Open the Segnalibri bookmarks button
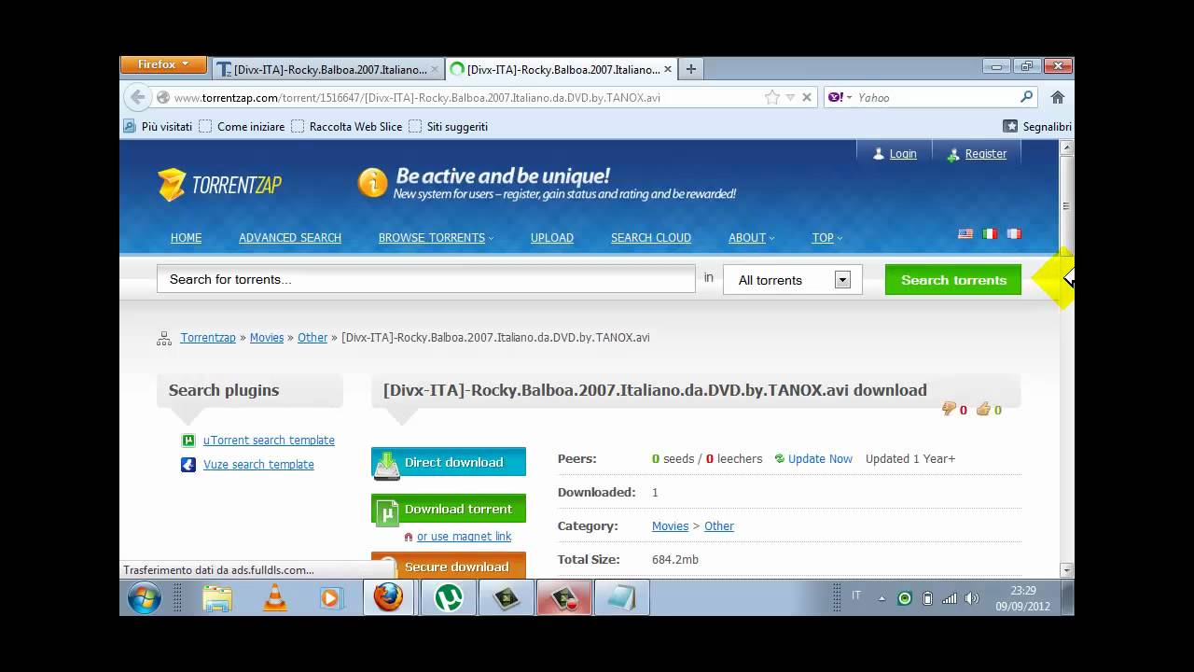The width and height of the screenshot is (1194, 672). 1036,127
